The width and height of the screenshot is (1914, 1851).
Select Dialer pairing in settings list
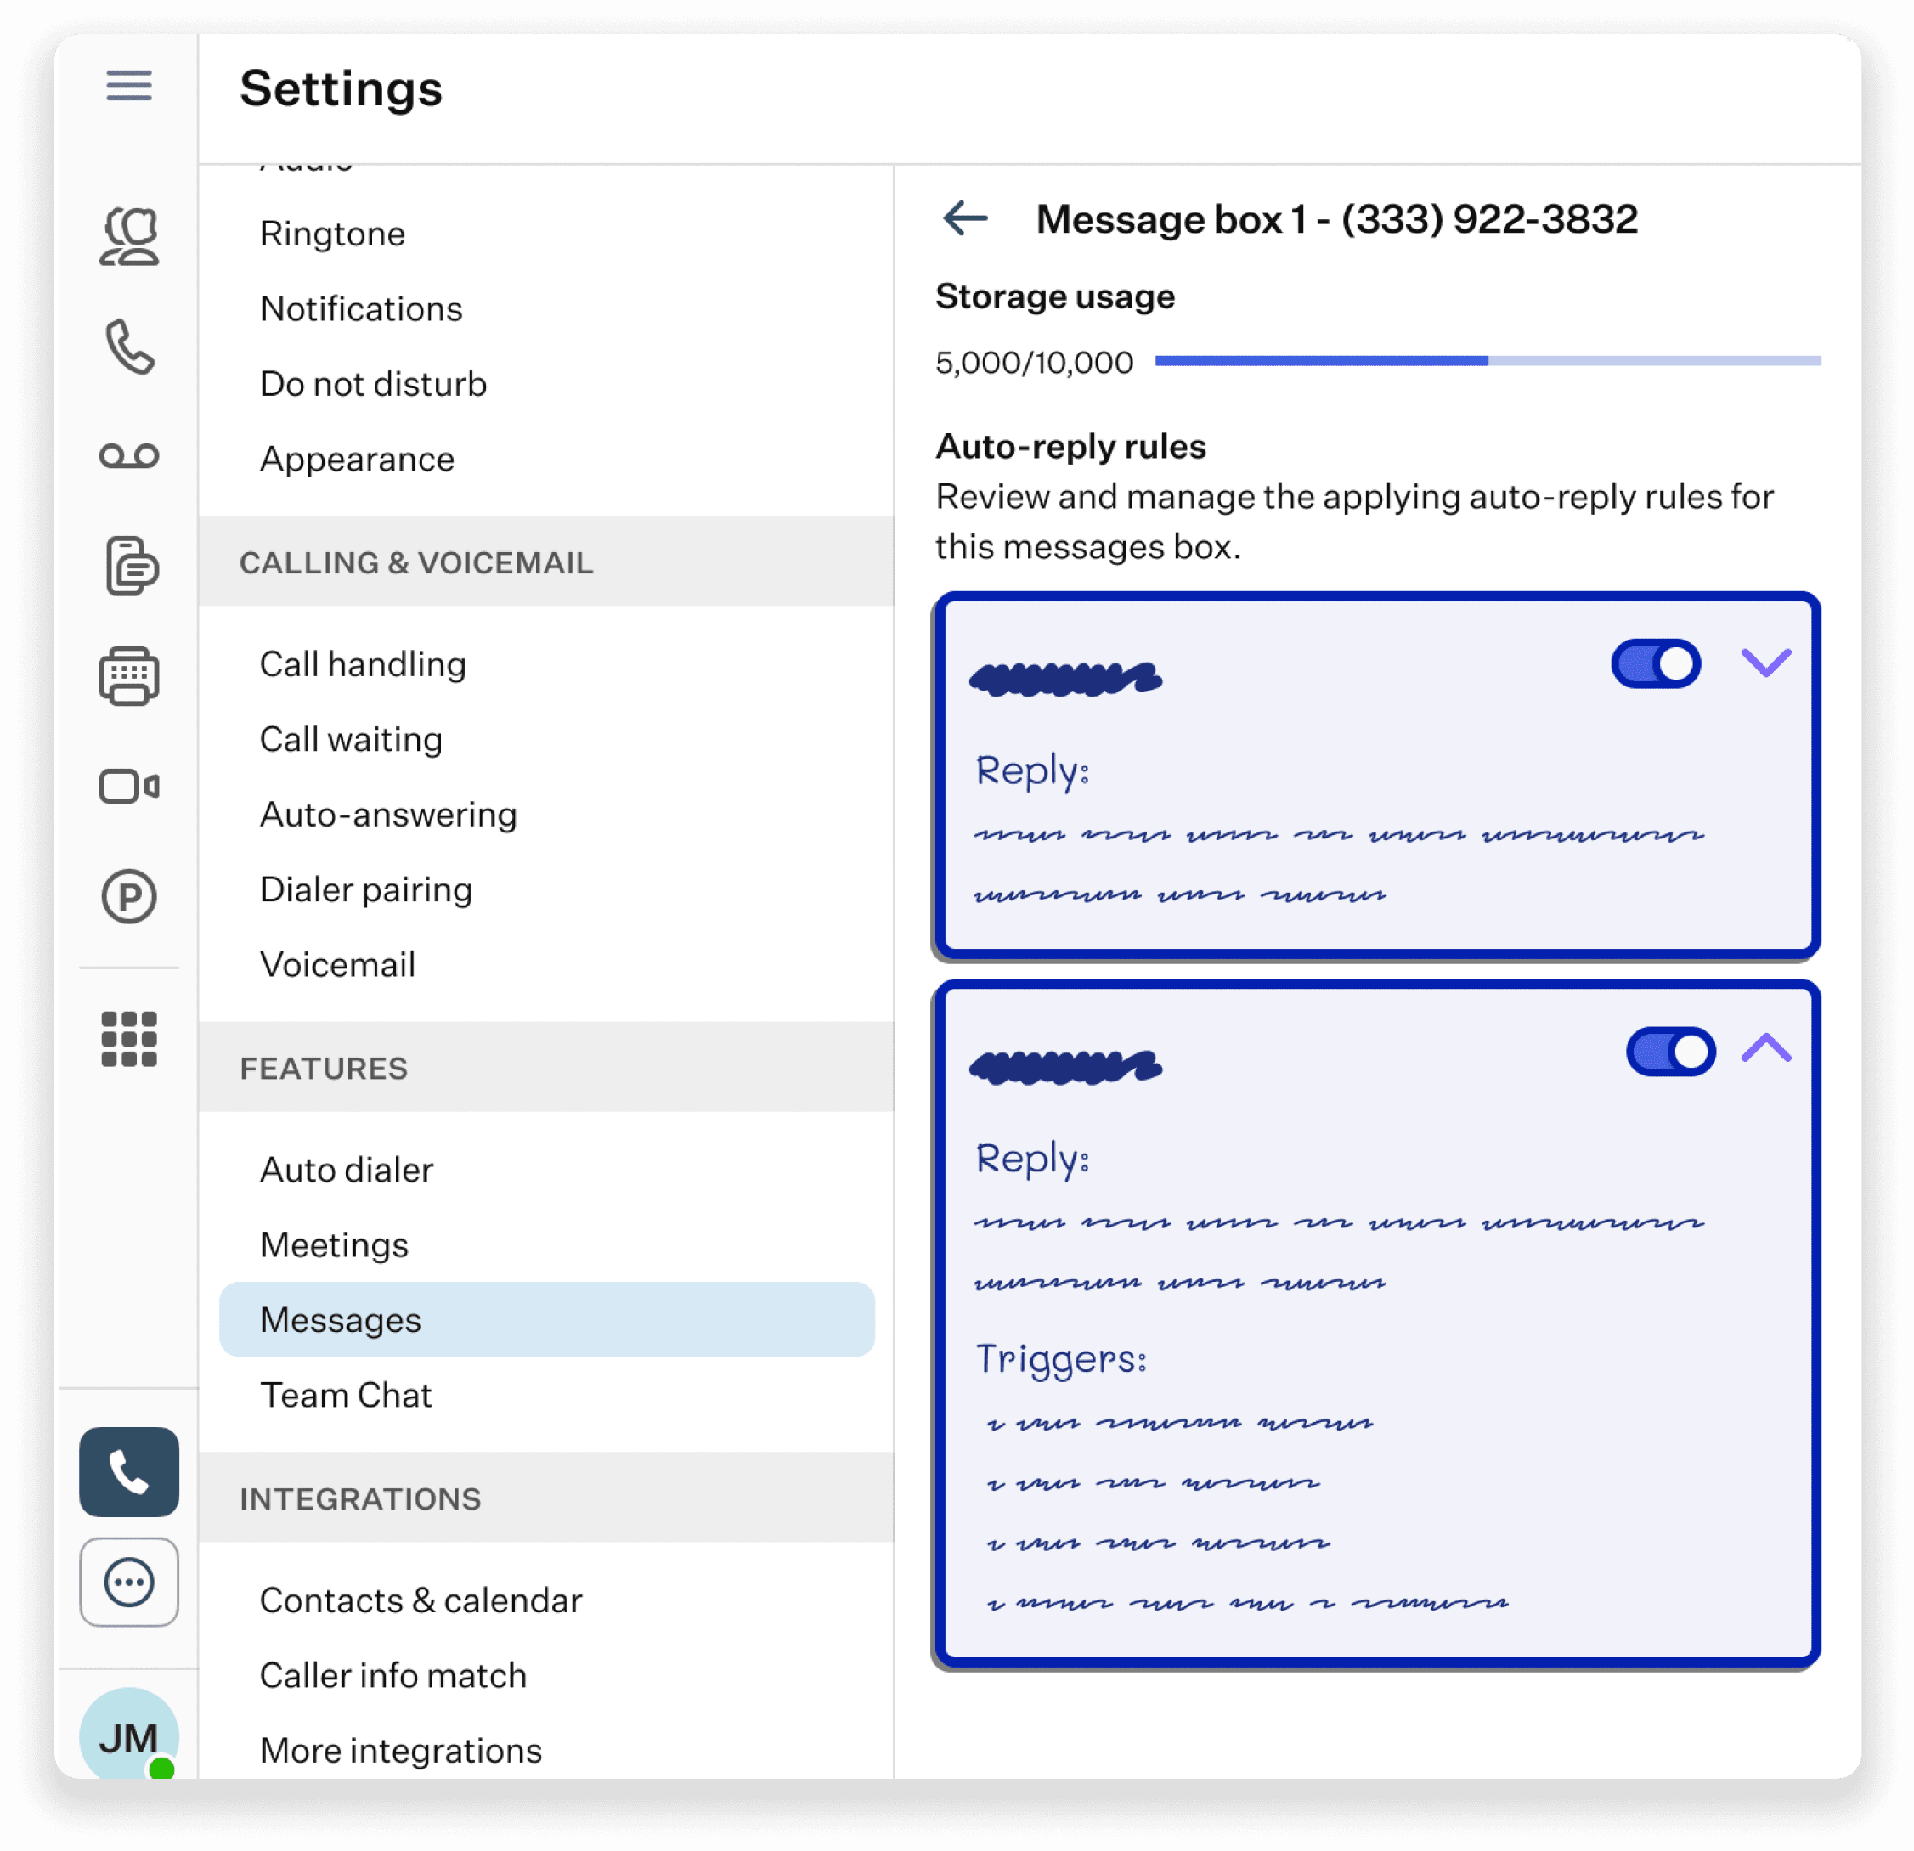[366, 890]
